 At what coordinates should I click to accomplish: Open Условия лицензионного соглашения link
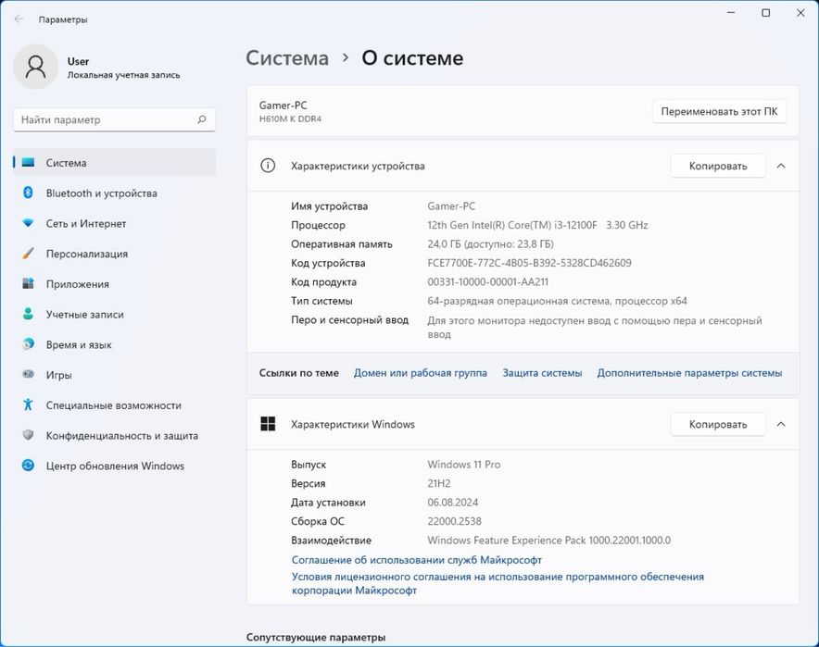[498, 583]
